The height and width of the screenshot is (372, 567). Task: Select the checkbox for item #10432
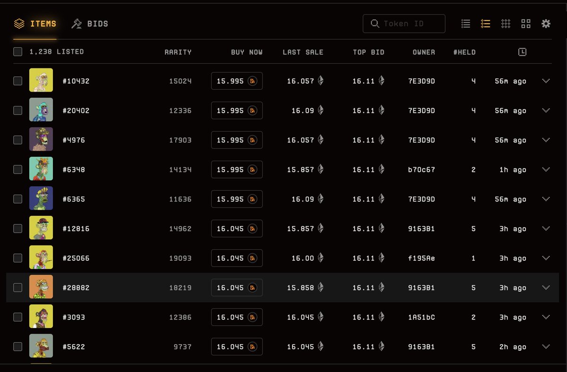pyautogui.click(x=17, y=81)
